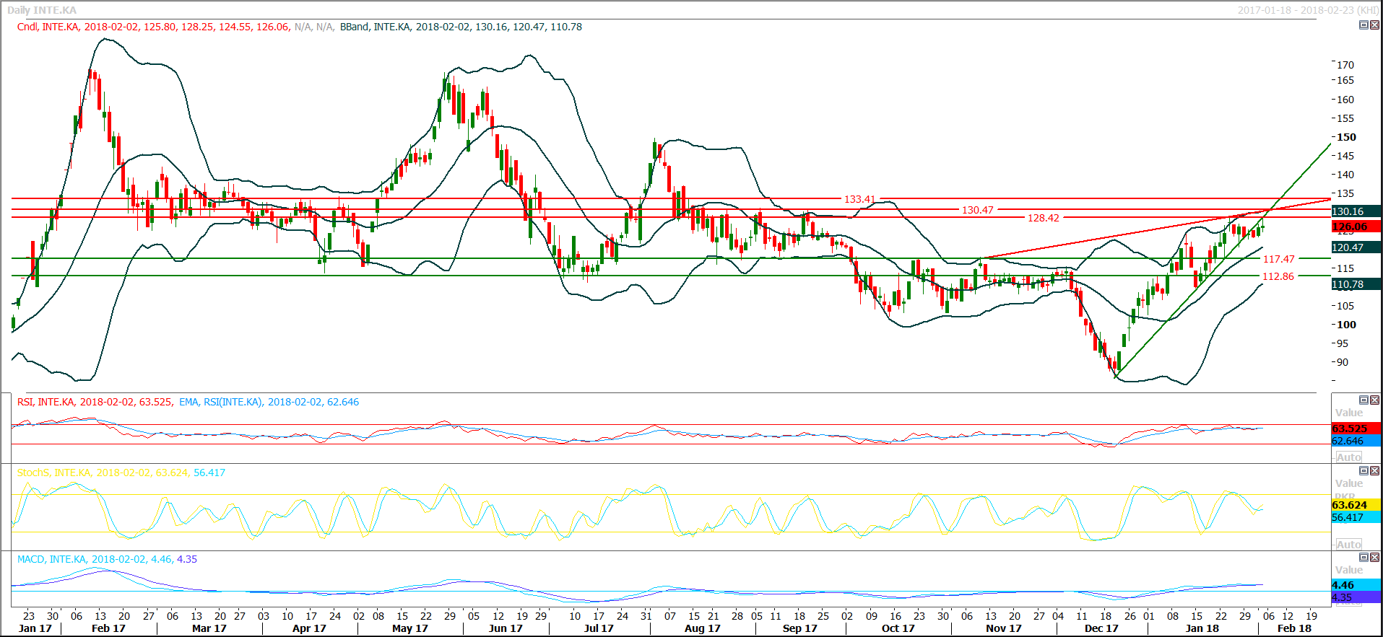Toggle Auto scaling in the StochS panel
The width and height of the screenshot is (1383, 637).
1348,544
